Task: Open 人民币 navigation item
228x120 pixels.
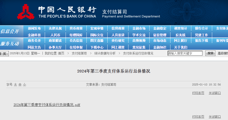Action: [55, 35]
